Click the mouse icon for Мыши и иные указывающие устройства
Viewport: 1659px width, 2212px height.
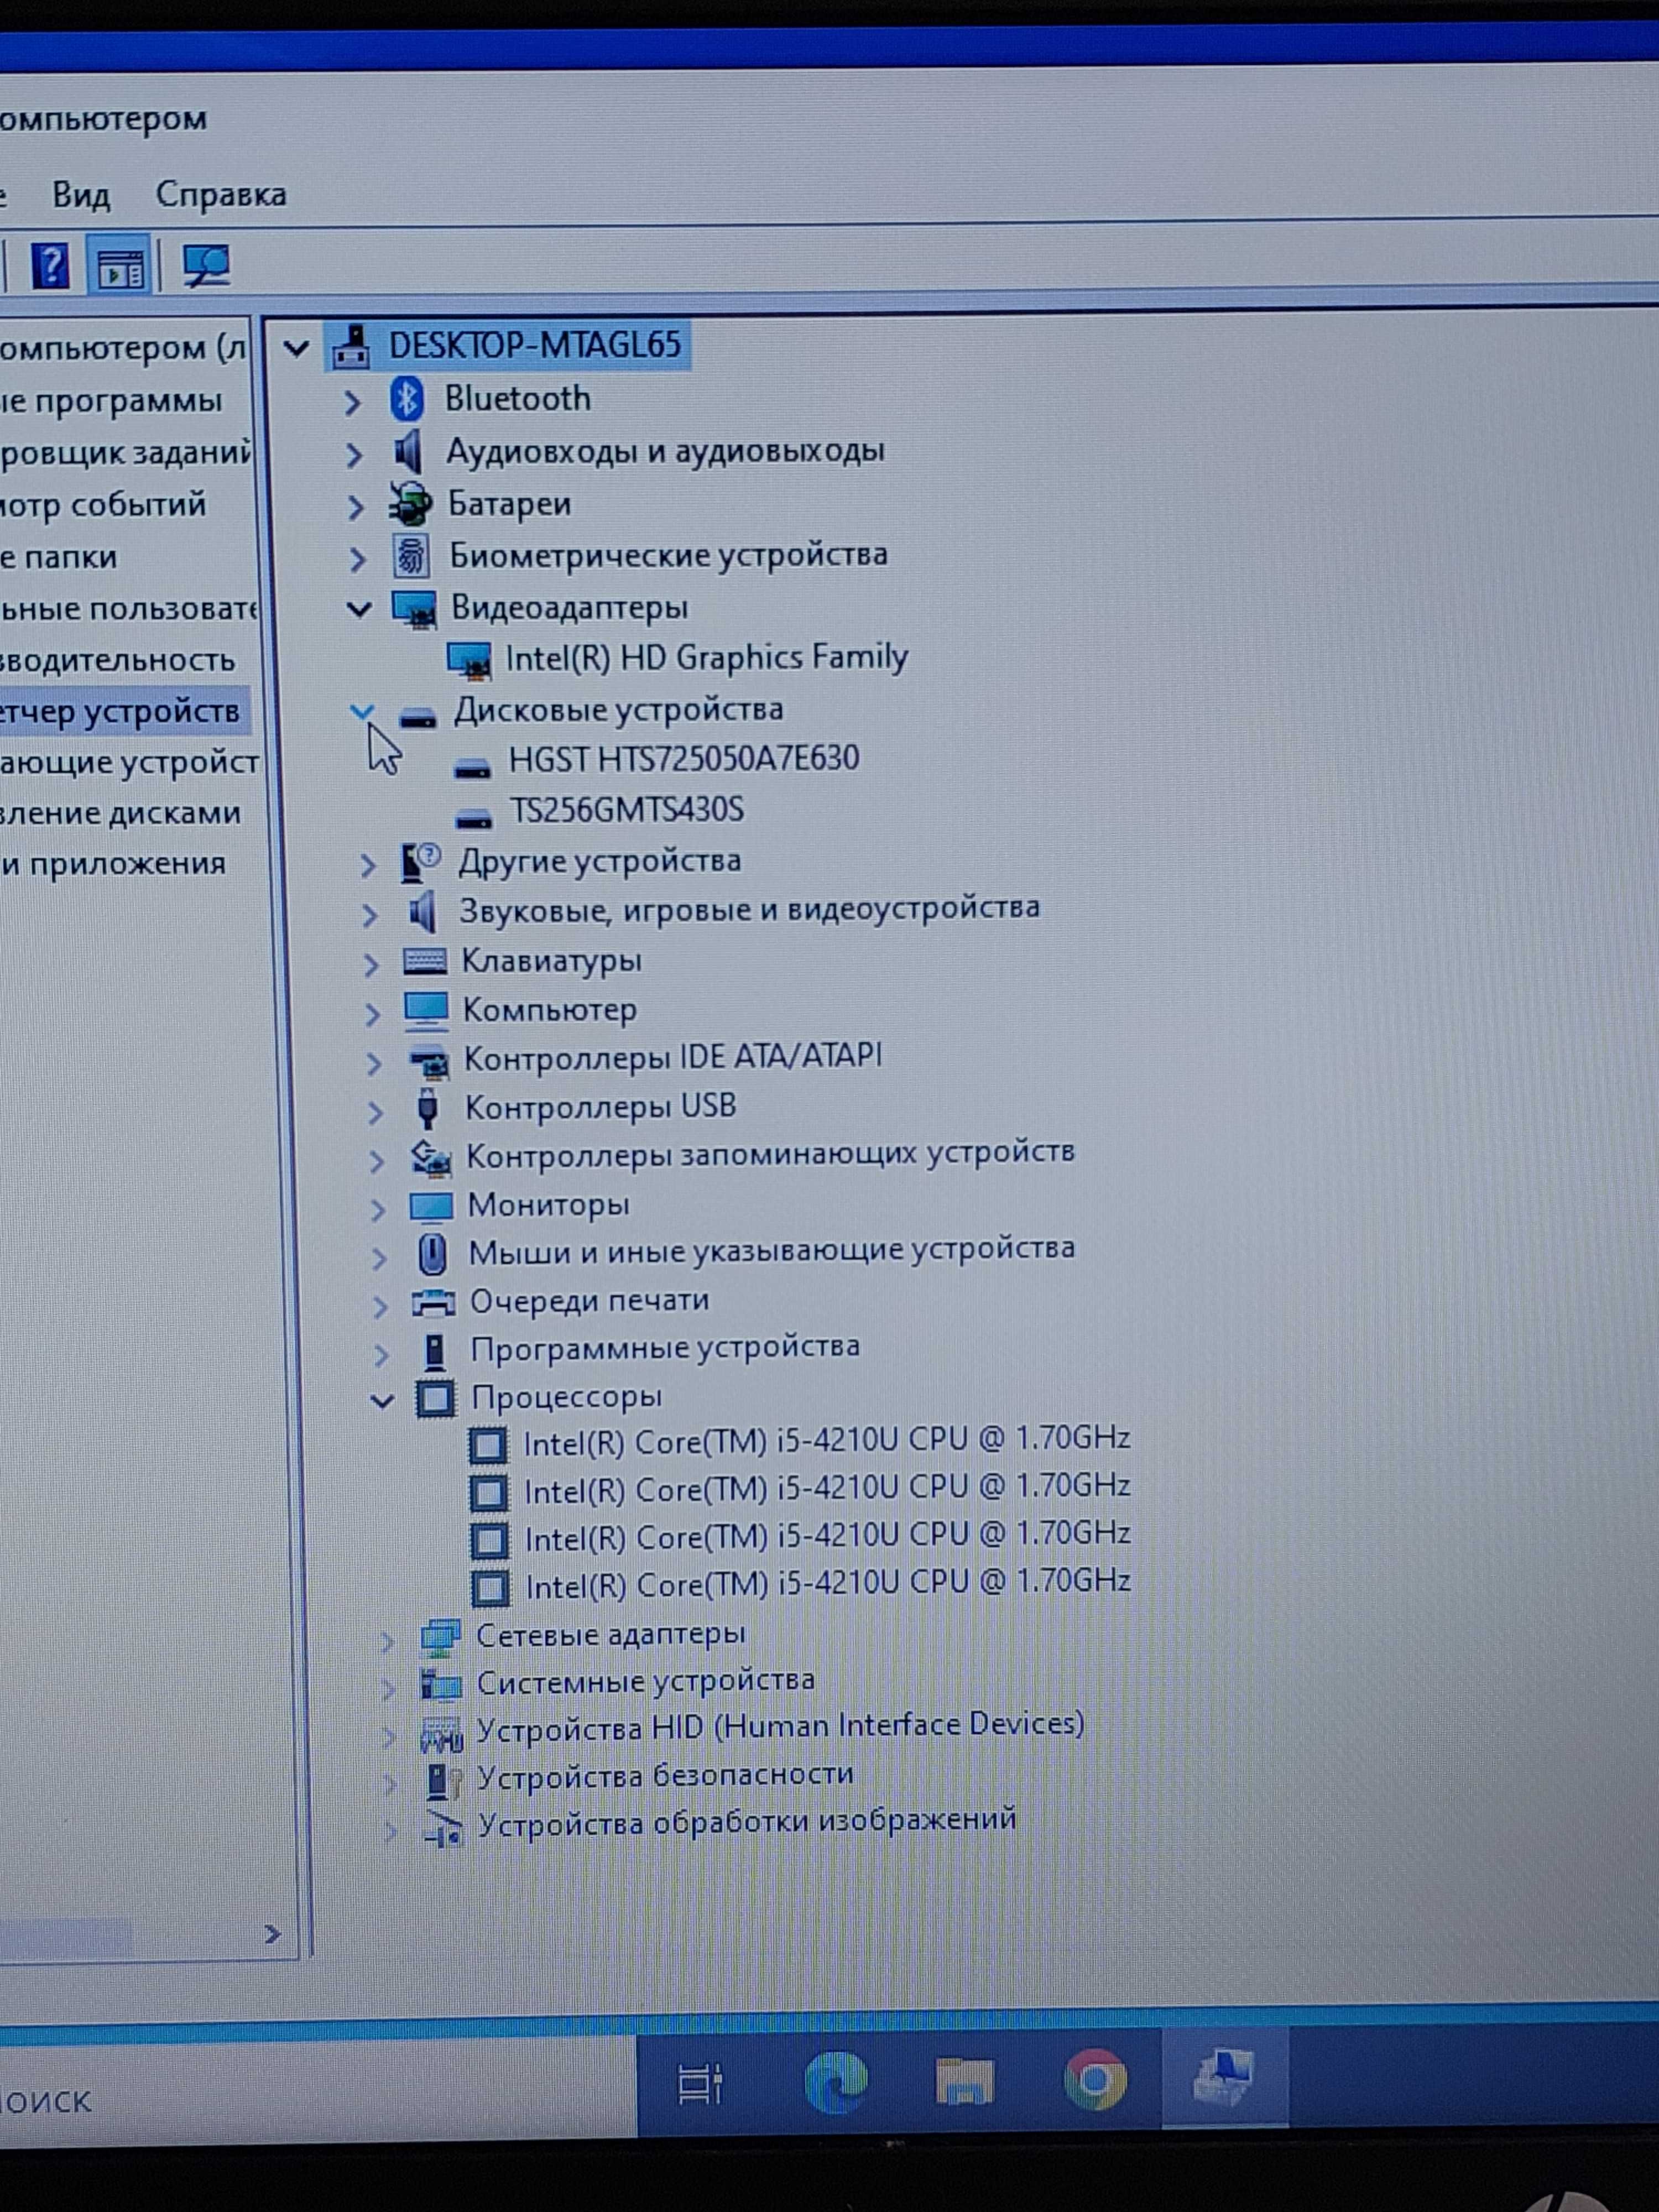[432, 1253]
